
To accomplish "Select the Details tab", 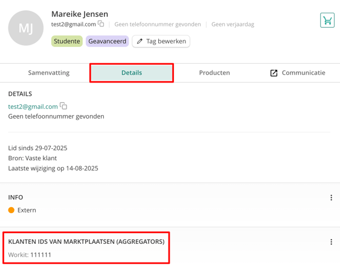I will [132, 73].
